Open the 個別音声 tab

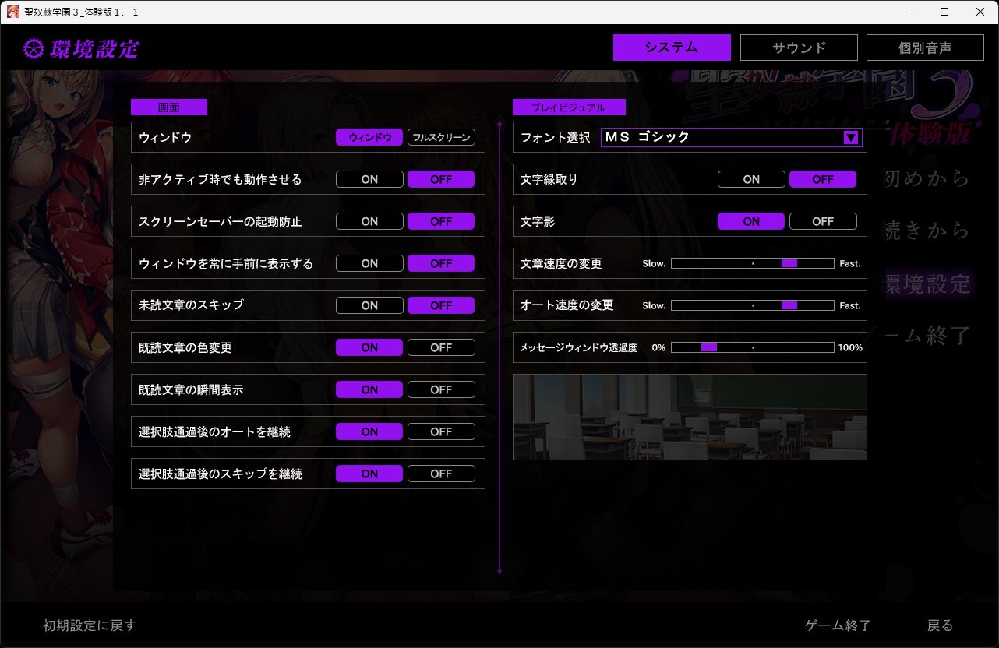pos(925,48)
